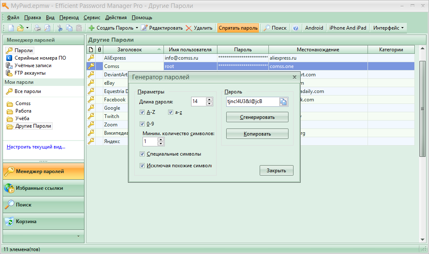Switch to Менеджер паролей navigation pane

[x=43, y=171]
